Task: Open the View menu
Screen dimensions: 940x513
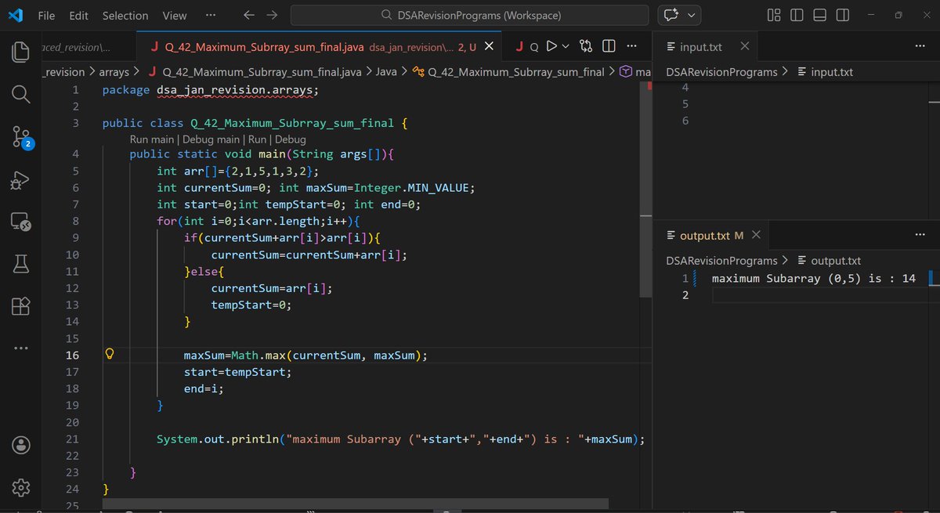Action: 175,15
